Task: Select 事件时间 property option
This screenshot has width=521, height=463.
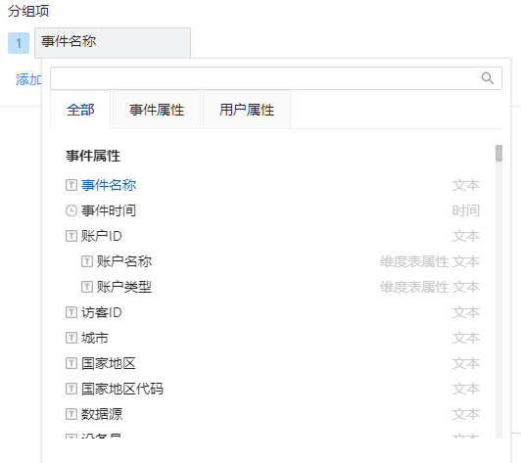Action: click(273, 210)
